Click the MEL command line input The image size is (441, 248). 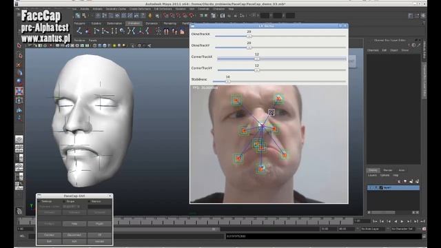[x=126, y=236]
